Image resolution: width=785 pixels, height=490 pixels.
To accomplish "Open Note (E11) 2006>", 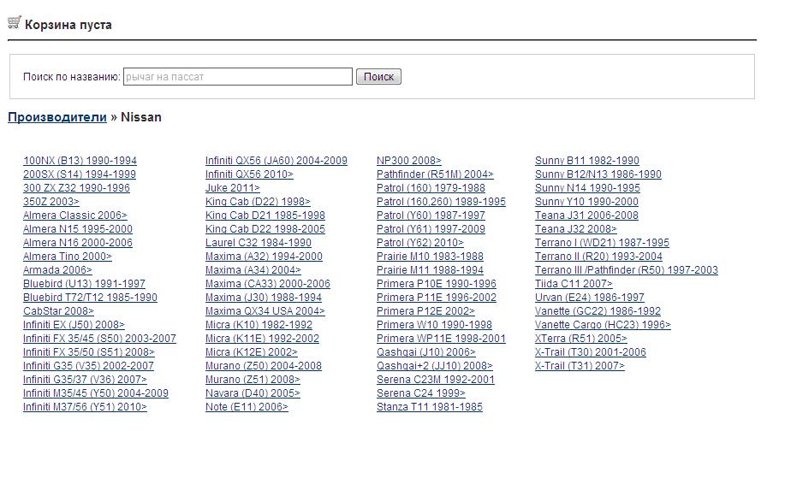I will pos(247,406).
